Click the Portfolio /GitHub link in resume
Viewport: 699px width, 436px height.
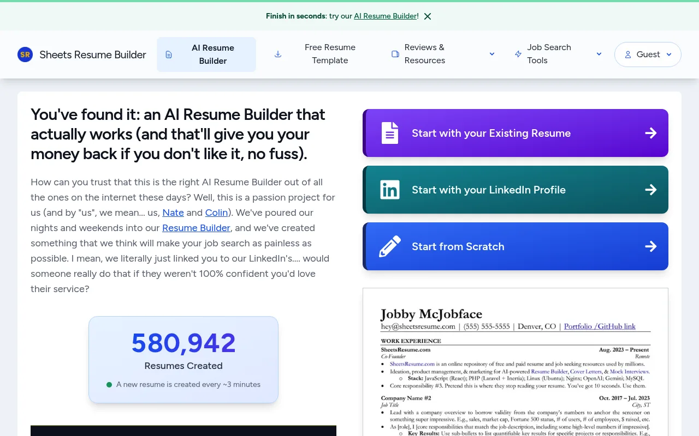pos(600,326)
